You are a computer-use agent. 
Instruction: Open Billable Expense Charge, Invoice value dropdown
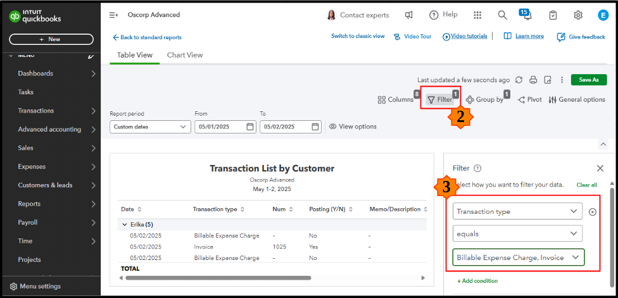click(519, 258)
